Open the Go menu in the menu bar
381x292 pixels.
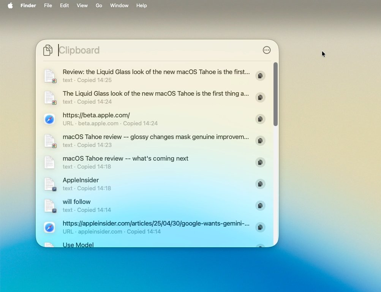pos(99,6)
